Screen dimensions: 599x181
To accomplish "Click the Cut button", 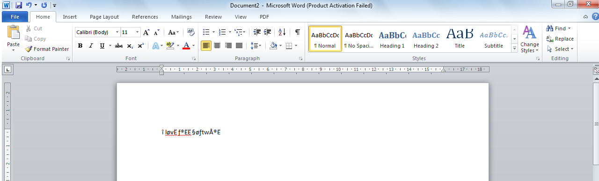I will [34, 28].
